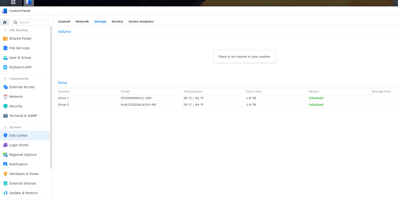Screen dimensions: 398x200
Task: Click the Volume section heading
Action: [x=64, y=32]
